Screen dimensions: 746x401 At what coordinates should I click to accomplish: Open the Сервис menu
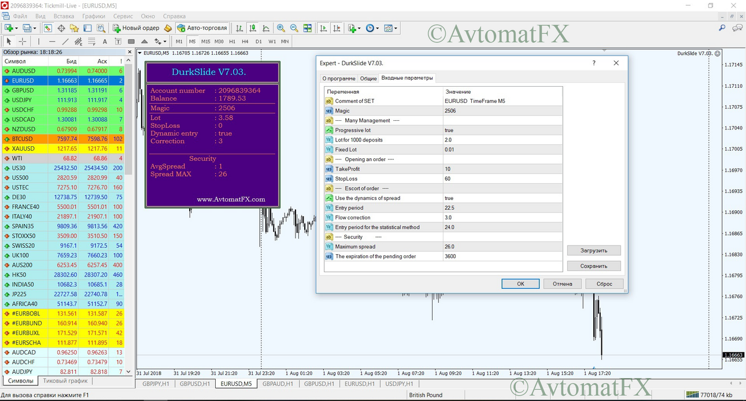click(x=123, y=16)
